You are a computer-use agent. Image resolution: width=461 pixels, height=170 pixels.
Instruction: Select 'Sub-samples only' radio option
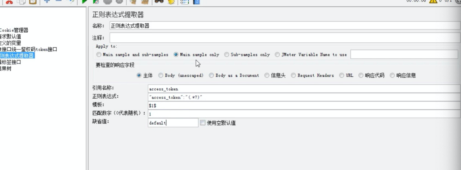coord(227,55)
